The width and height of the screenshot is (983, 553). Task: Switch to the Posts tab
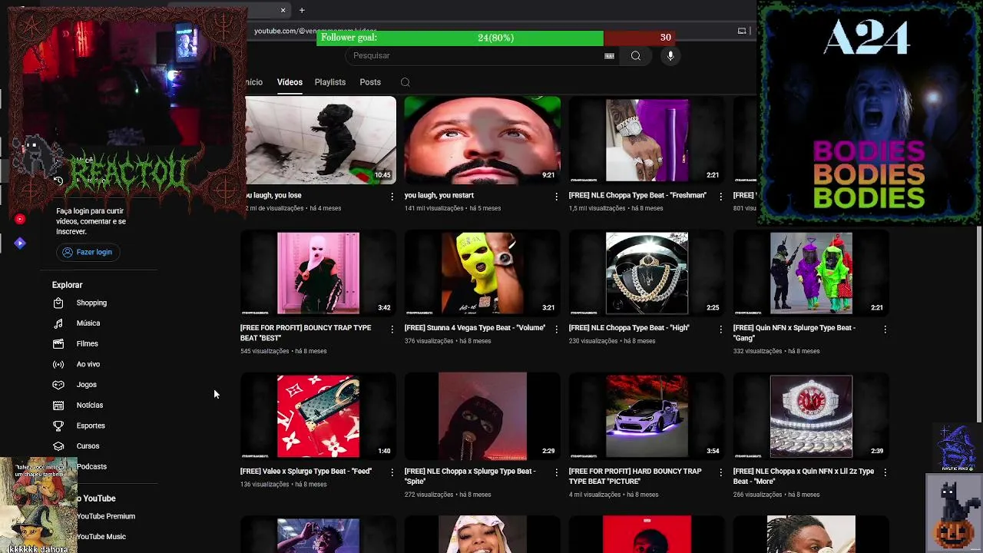pyautogui.click(x=370, y=82)
